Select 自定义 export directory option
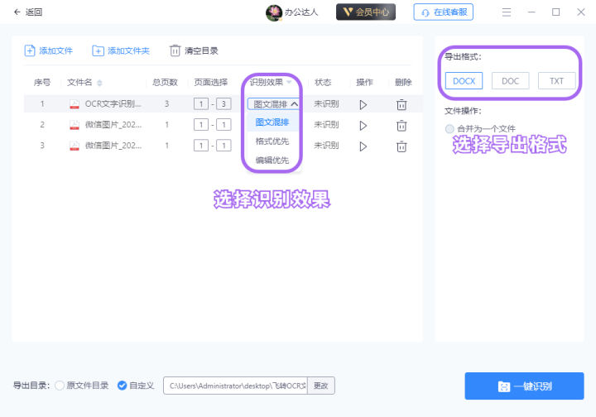This screenshot has width=596, height=417. [x=122, y=386]
